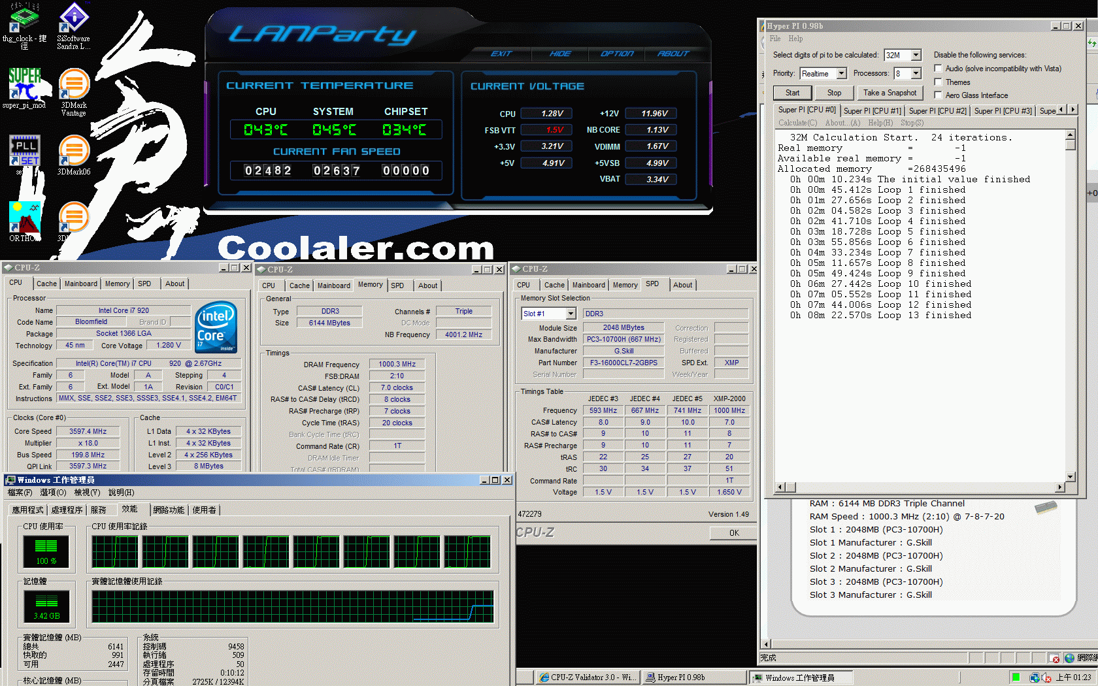Select the 網路功能 tab in Task Manager
Image resolution: width=1098 pixels, height=686 pixels.
pos(169,510)
